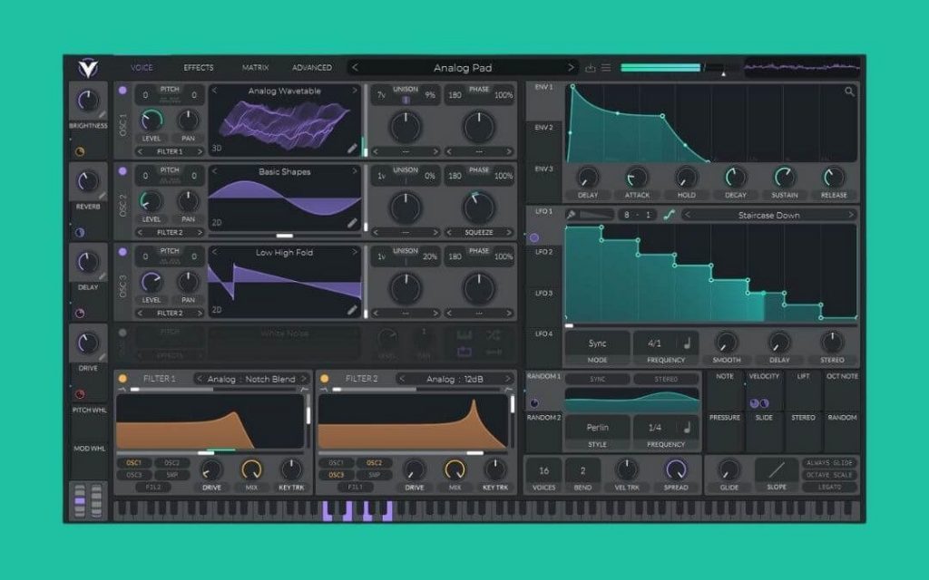Click the LFO smooth curve icon

669,215
